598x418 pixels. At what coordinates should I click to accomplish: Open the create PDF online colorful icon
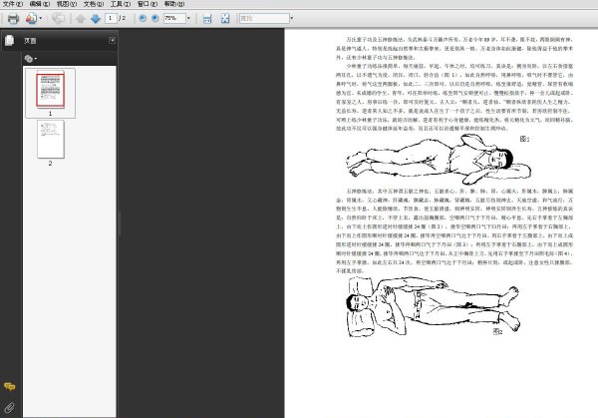pyautogui.click(x=31, y=18)
